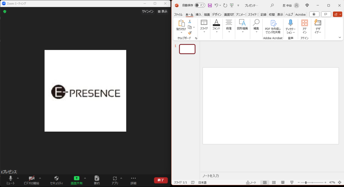Open the 校閲 review tab
Image resolution: width=344 pixels, height=187 pixels.
[272, 14]
